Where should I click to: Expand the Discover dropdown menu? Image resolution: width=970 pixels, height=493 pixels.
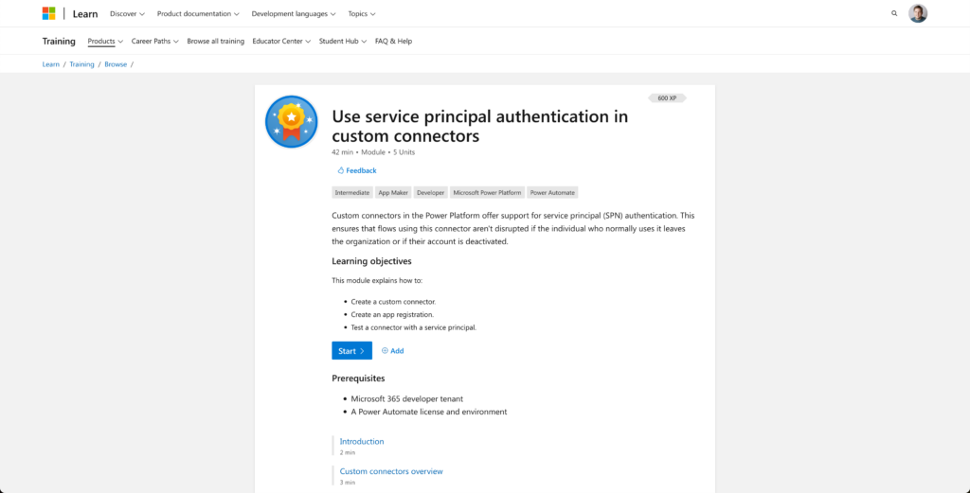coord(127,14)
